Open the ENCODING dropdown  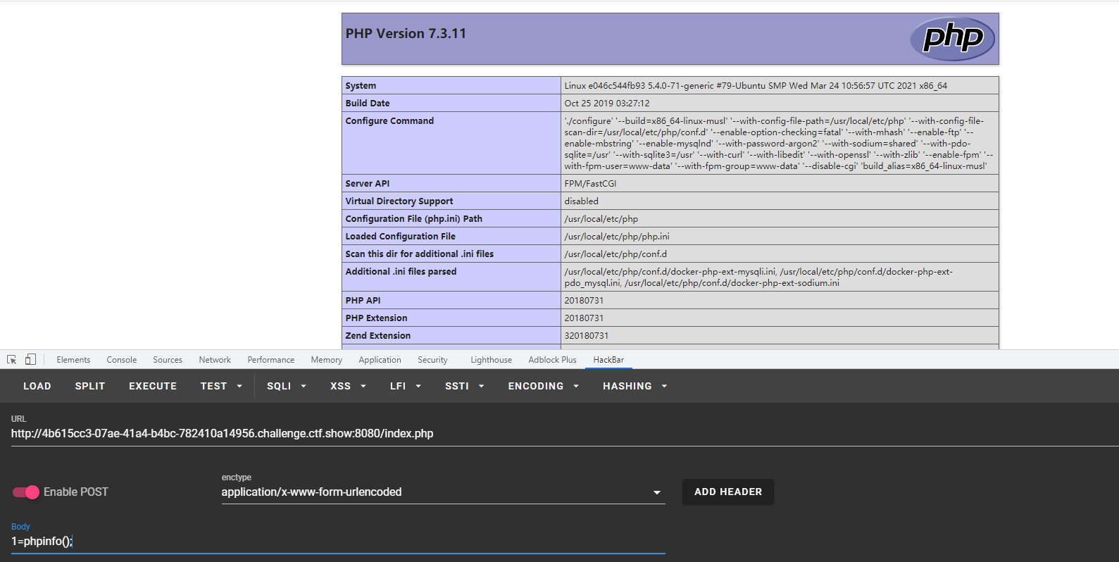(x=544, y=386)
